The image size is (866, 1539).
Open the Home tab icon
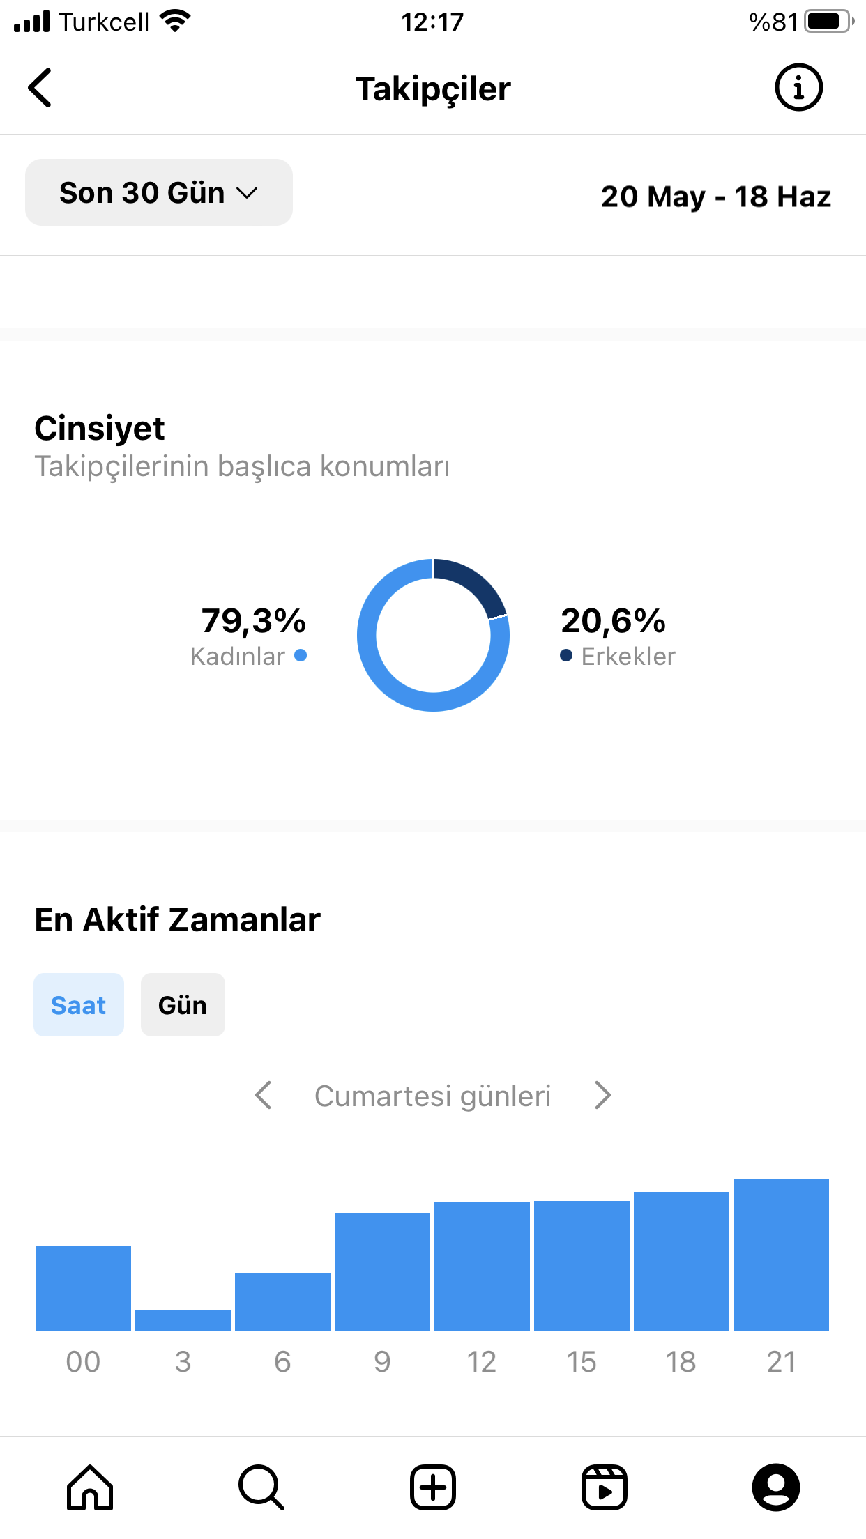(x=90, y=1487)
